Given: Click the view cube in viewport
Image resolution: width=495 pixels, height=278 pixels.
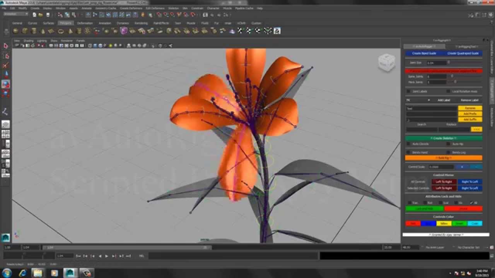Looking at the screenshot, I should pos(386,62).
